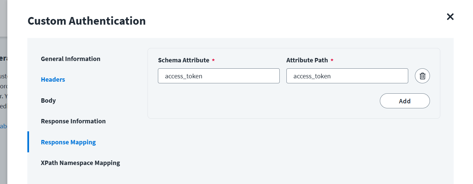
Task: Click the blue indicator bar beside Response Mapping
Action: [x=28, y=142]
